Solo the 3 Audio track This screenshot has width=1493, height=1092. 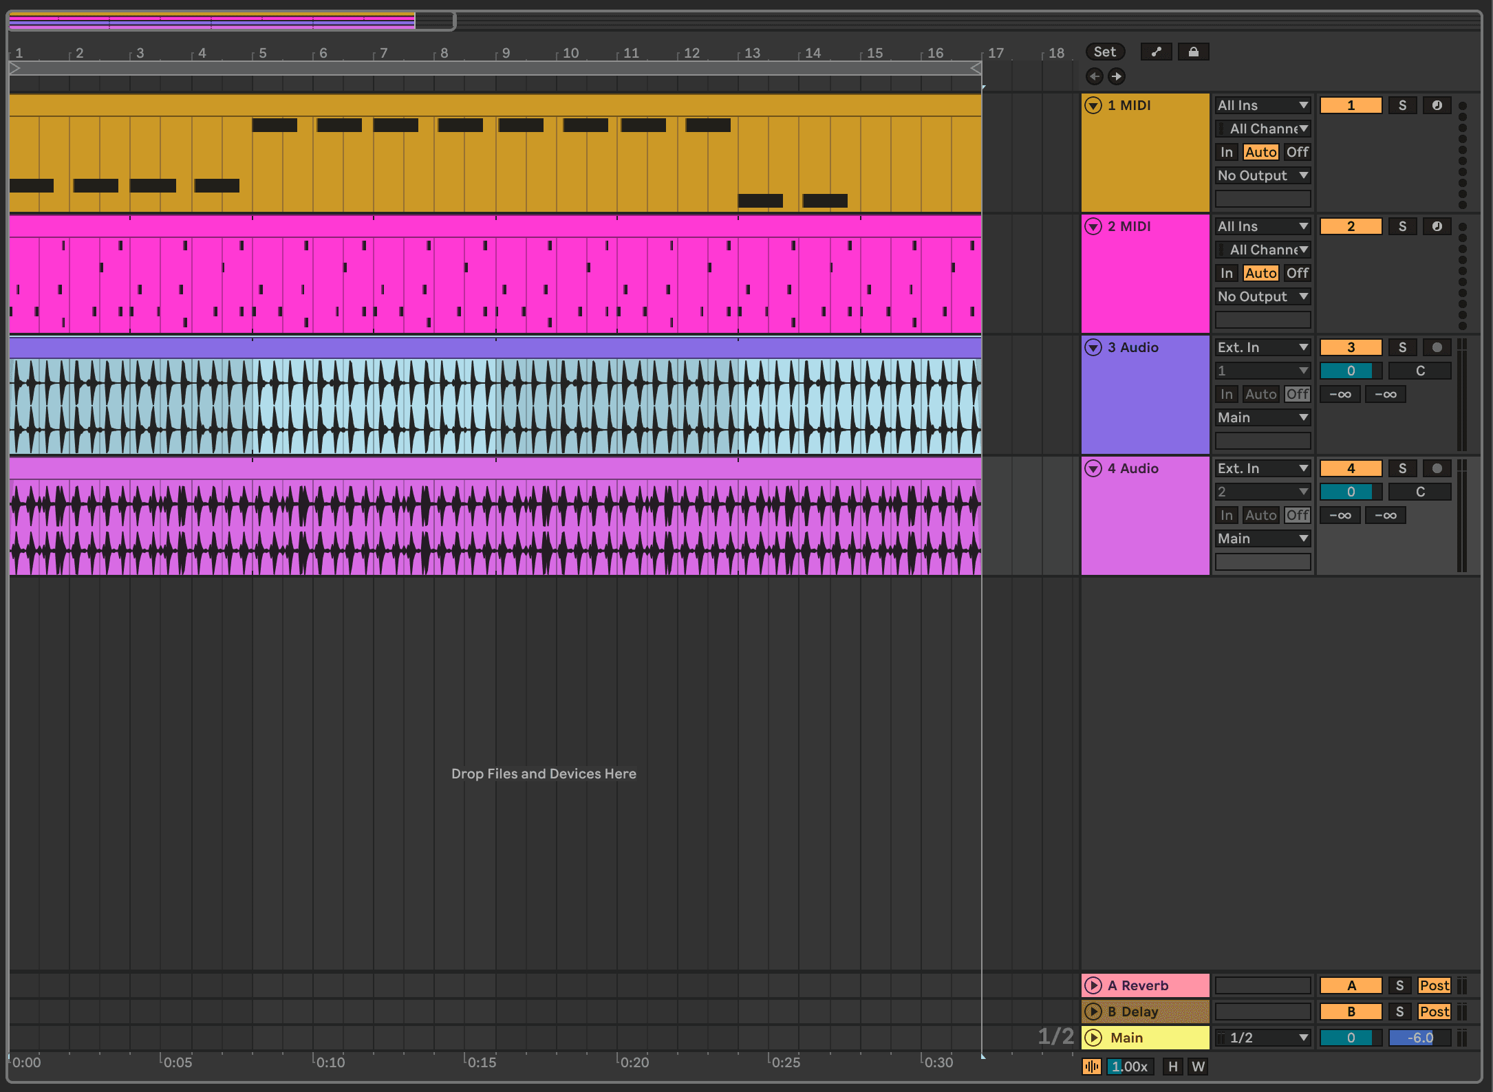1402,347
